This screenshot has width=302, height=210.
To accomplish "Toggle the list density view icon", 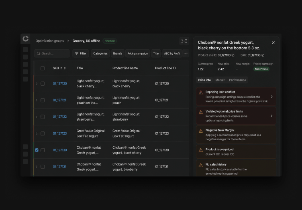I will 184,41.
